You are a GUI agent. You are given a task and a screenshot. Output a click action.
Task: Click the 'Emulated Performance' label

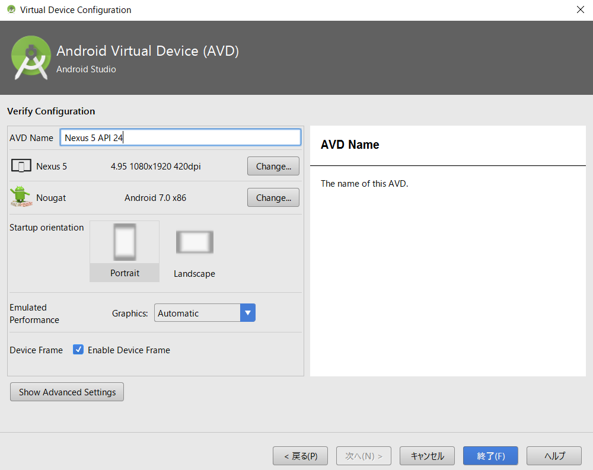coord(34,314)
